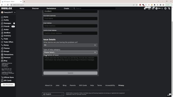Open Gift Cards in the sidebar

(x=6, y=81)
